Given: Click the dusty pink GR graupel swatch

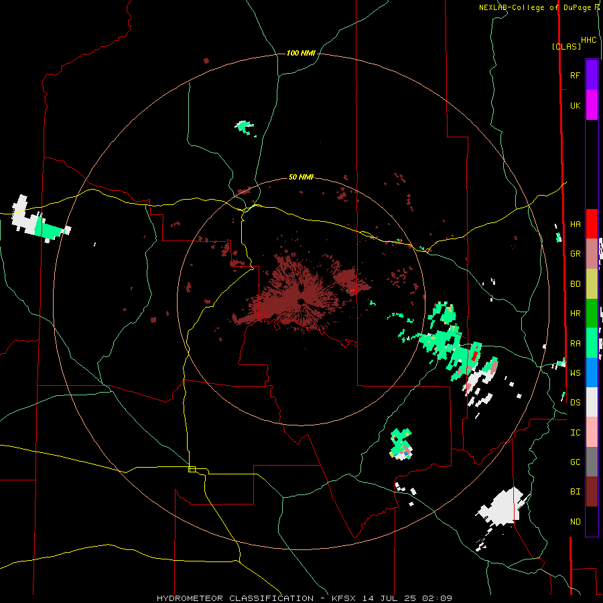Looking at the screenshot, I should point(592,253).
